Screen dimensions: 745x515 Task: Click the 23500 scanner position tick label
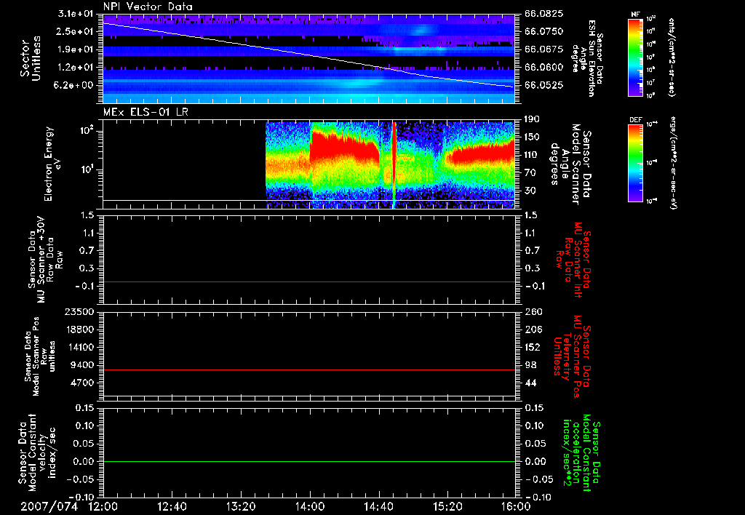(x=79, y=312)
